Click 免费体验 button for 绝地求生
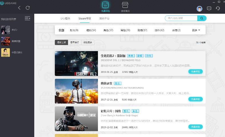The image size is (225, 137). pos(195,99)
